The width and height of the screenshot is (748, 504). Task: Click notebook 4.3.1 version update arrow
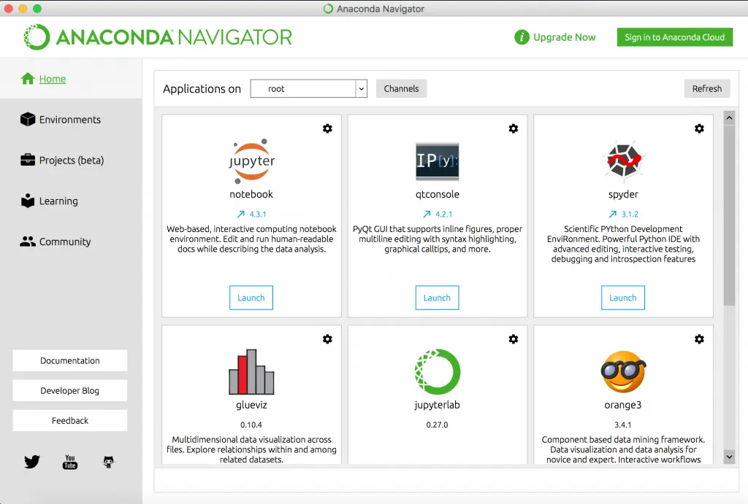coord(241,214)
